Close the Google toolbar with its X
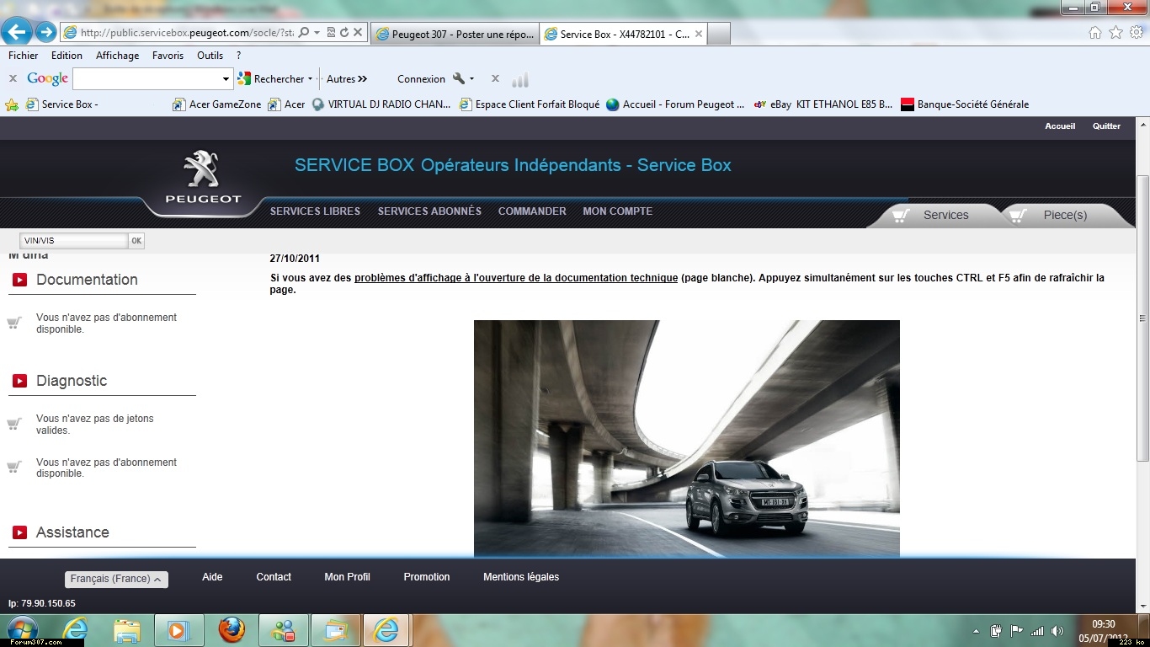1150x647 pixels. click(13, 78)
